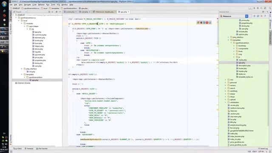272x153 pixels.
Task: Expand the personal folder in Remote Host
Action: (226, 82)
